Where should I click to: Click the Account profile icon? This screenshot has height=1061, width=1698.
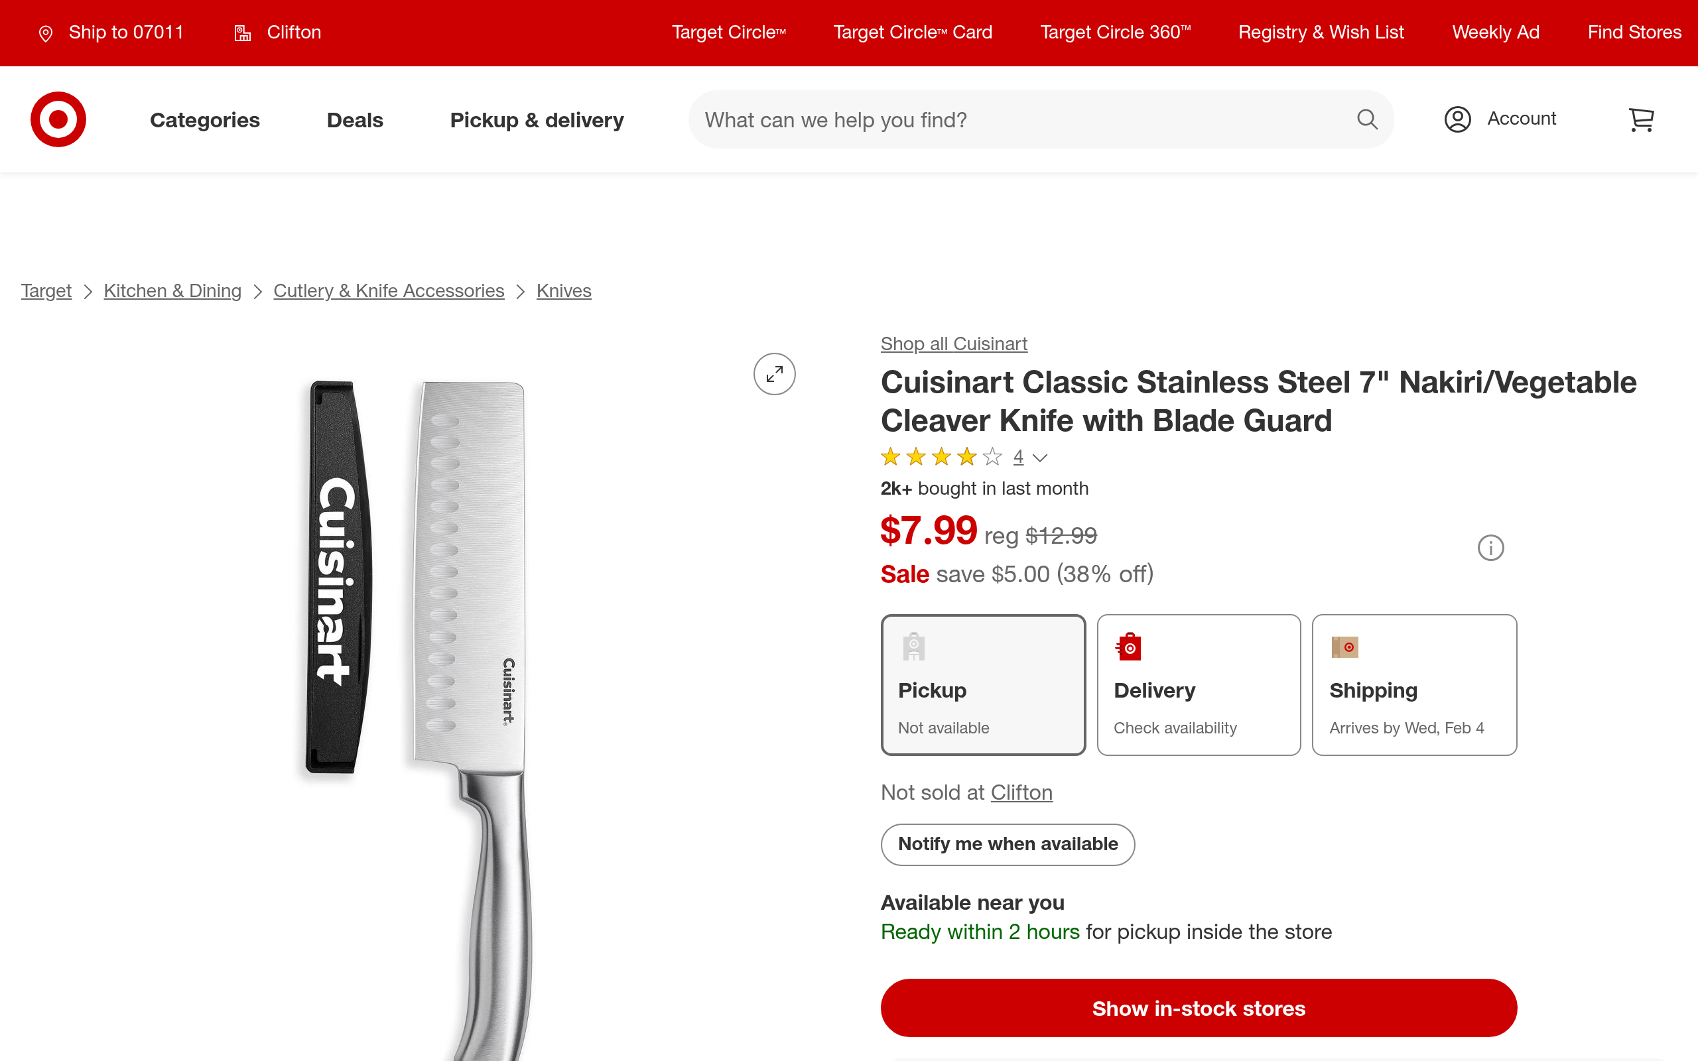[x=1457, y=119]
